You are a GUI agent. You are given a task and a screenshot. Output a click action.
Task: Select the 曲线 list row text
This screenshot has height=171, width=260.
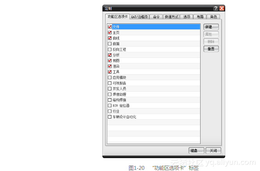click(x=116, y=38)
